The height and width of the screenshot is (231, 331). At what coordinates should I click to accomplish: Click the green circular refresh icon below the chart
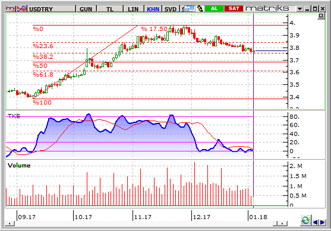point(305,220)
